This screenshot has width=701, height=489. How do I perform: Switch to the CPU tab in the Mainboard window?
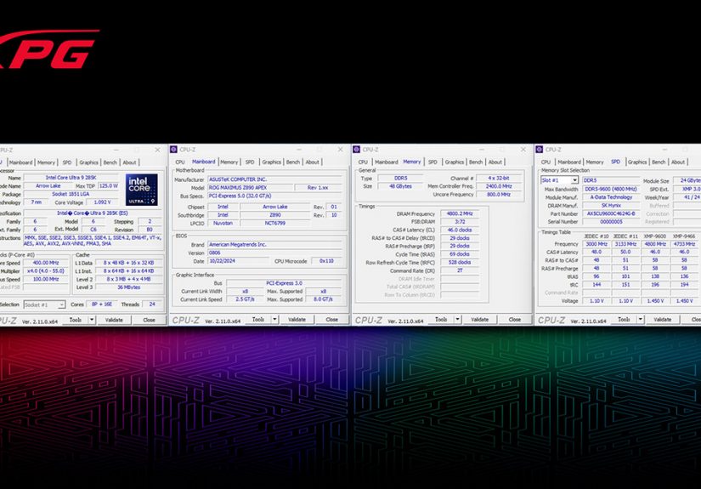click(180, 162)
